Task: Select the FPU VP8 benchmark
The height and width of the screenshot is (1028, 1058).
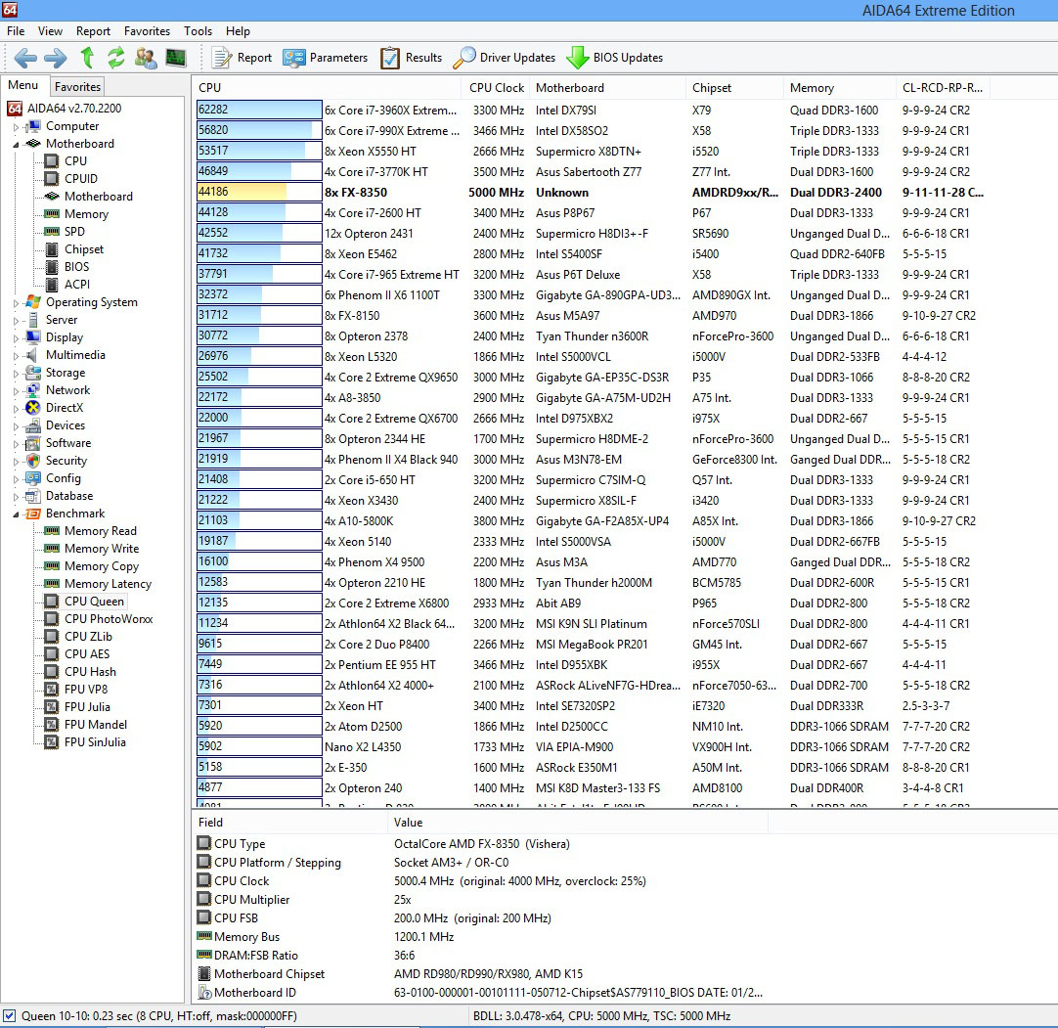Action: pyautogui.click(x=86, y=690)
